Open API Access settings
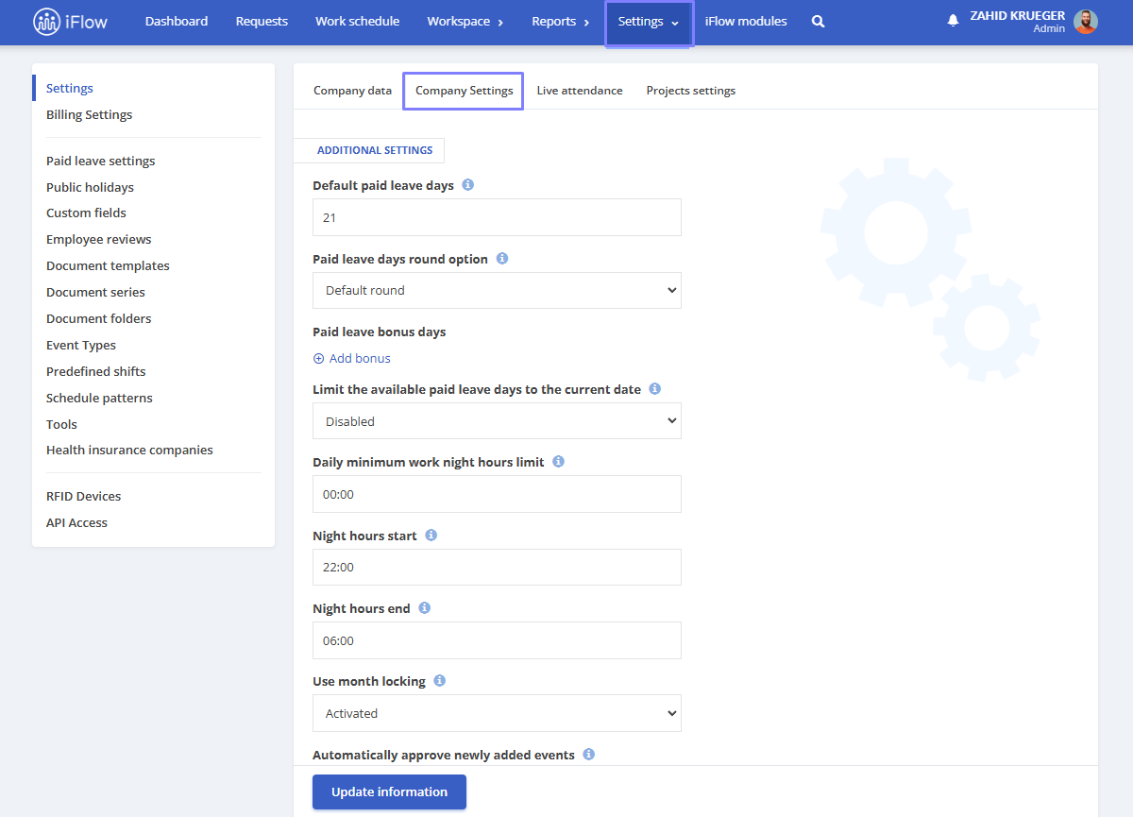 (76, 522)
